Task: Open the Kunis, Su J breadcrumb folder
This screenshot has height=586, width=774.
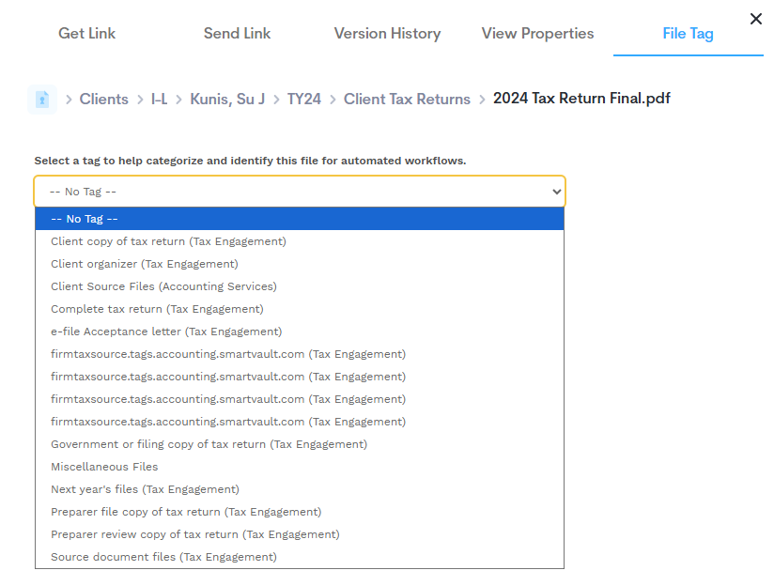Action: [227, 100]
